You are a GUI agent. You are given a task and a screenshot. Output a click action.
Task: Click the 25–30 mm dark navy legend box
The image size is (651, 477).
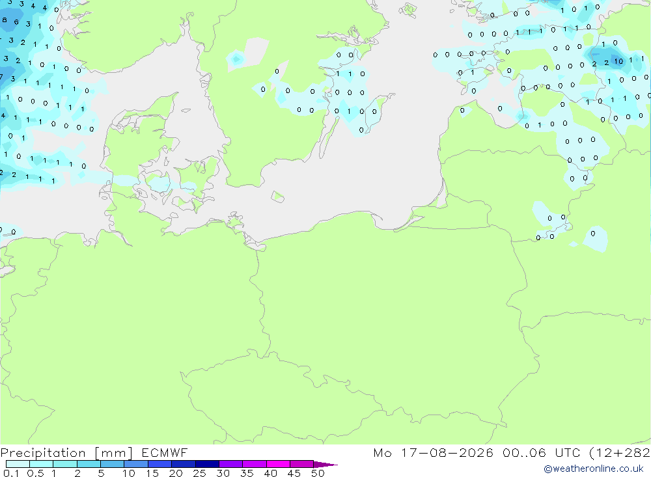(207, 464)
